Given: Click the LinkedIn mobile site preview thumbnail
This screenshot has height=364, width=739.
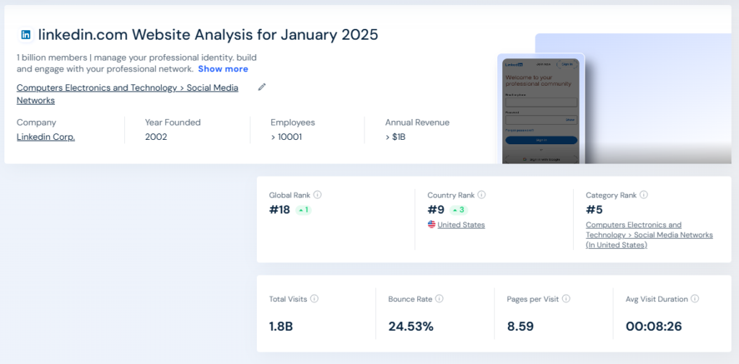Looking at the screenshot, I should click(x=541, y=108).
